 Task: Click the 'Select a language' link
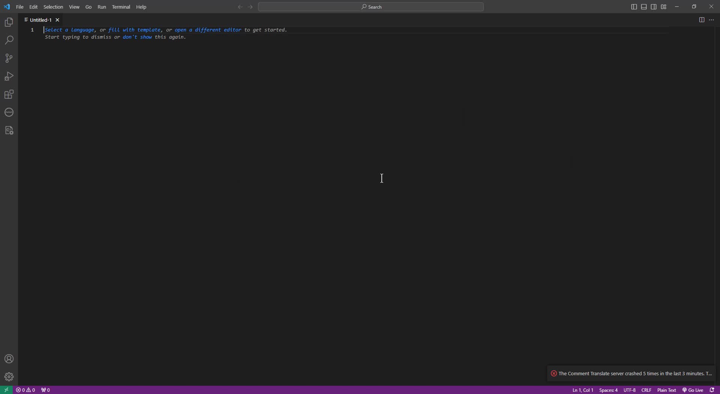(69, 30)
